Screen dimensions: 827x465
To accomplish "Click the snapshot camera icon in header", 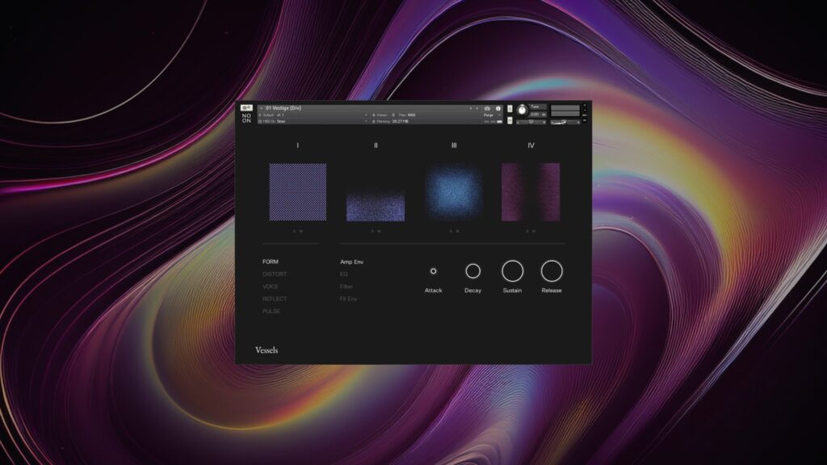I will (488, 108).
